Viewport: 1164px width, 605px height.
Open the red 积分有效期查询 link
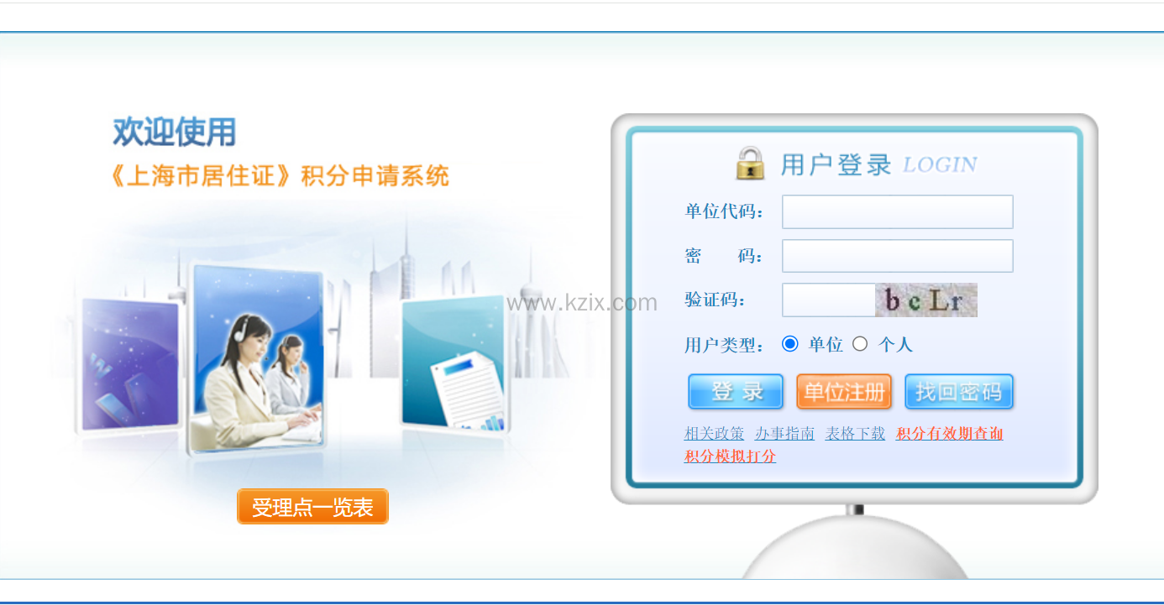coord(950,434)
